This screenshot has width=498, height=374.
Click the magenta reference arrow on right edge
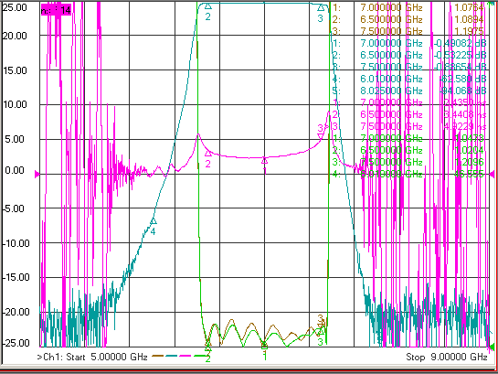pos(492,174)
